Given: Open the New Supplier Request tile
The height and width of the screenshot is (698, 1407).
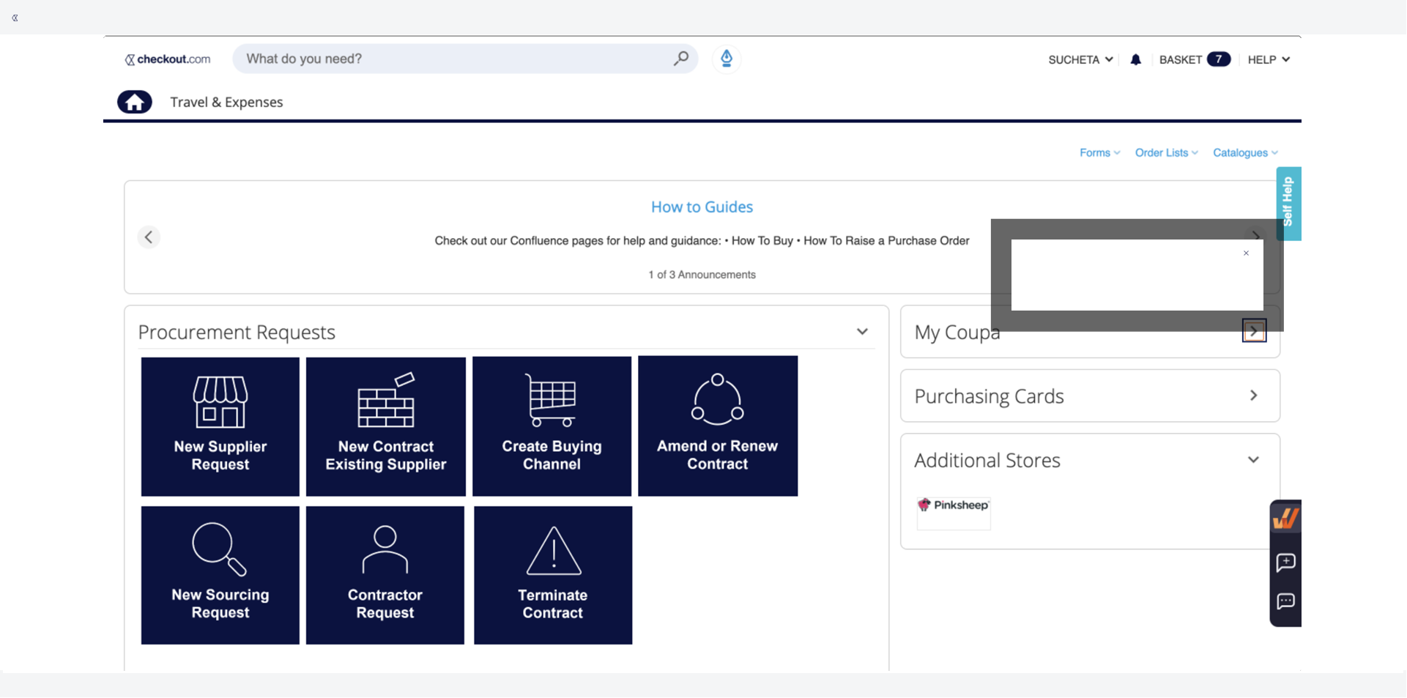Looking at the screenshot, I should point(220,426).
